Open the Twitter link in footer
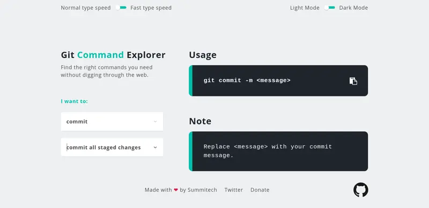Viewport: 429px width, 208px height. coord(234,190)
